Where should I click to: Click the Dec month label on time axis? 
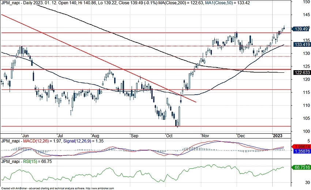241,136
